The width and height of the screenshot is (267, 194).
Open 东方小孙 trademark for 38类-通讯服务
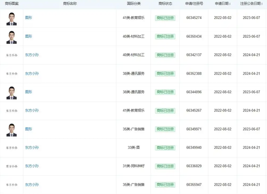pyautogui.click(x=31, y=73)
